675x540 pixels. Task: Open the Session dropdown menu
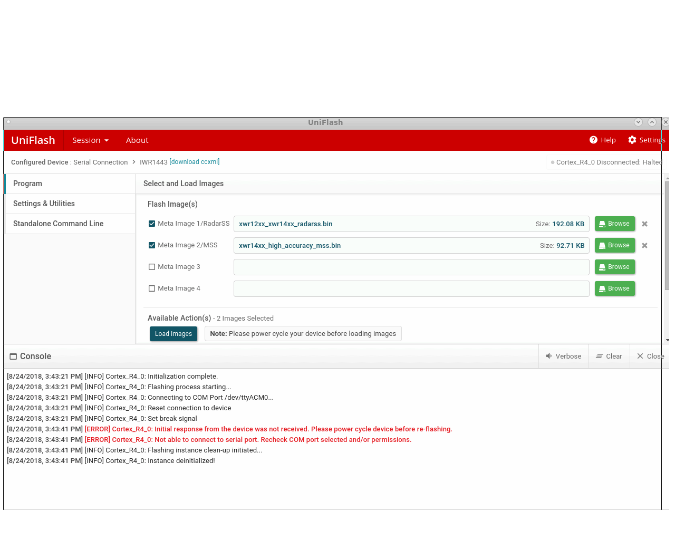pyautogui.click(x=90, y=140)
